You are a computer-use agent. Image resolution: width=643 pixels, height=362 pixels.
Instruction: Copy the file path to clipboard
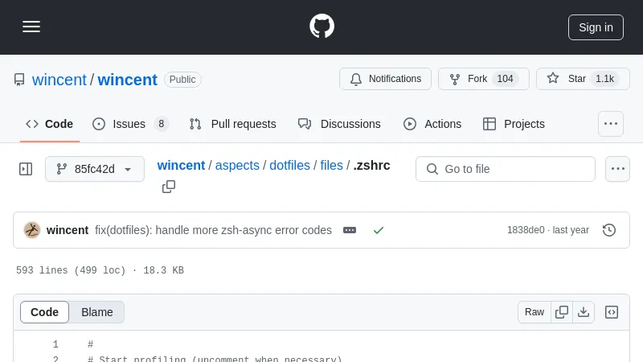click(x=169, y=187)
